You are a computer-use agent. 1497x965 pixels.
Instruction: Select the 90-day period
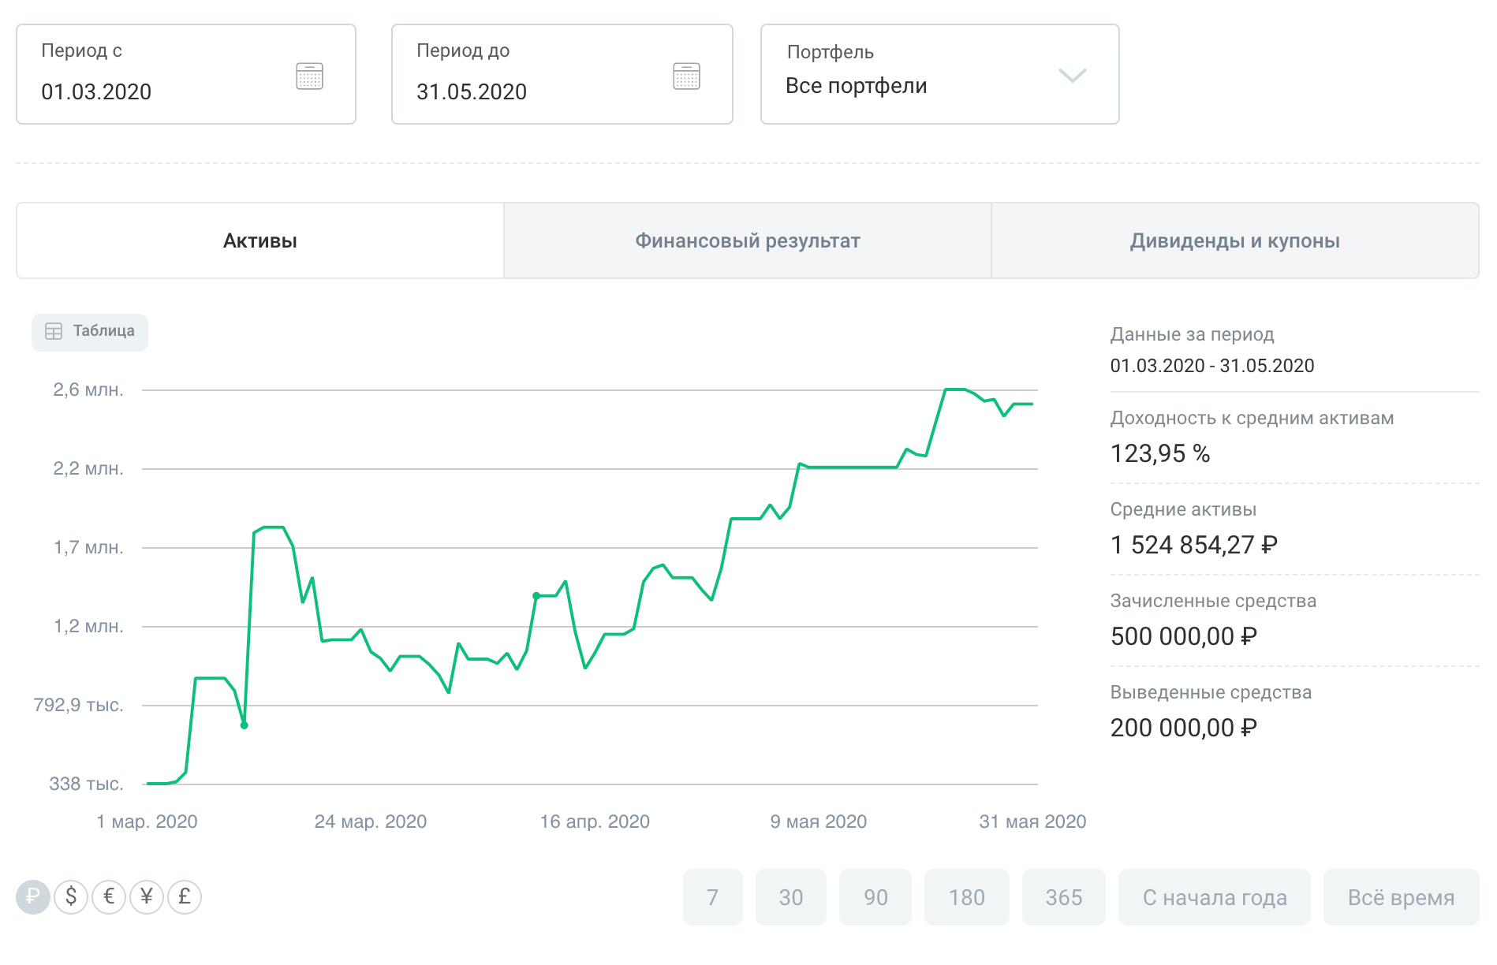coord(875,897)
